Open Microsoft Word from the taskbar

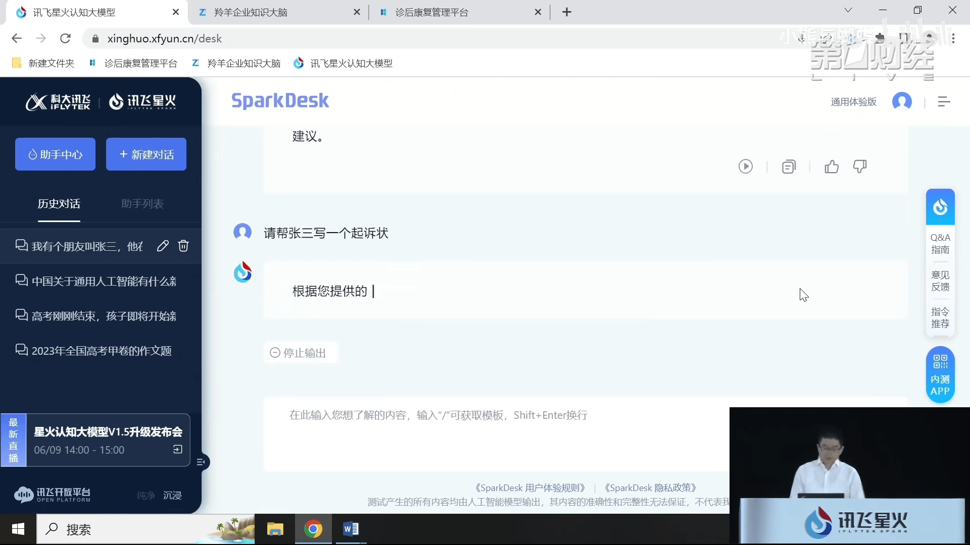pyautogui.click(x=351, y=529)
